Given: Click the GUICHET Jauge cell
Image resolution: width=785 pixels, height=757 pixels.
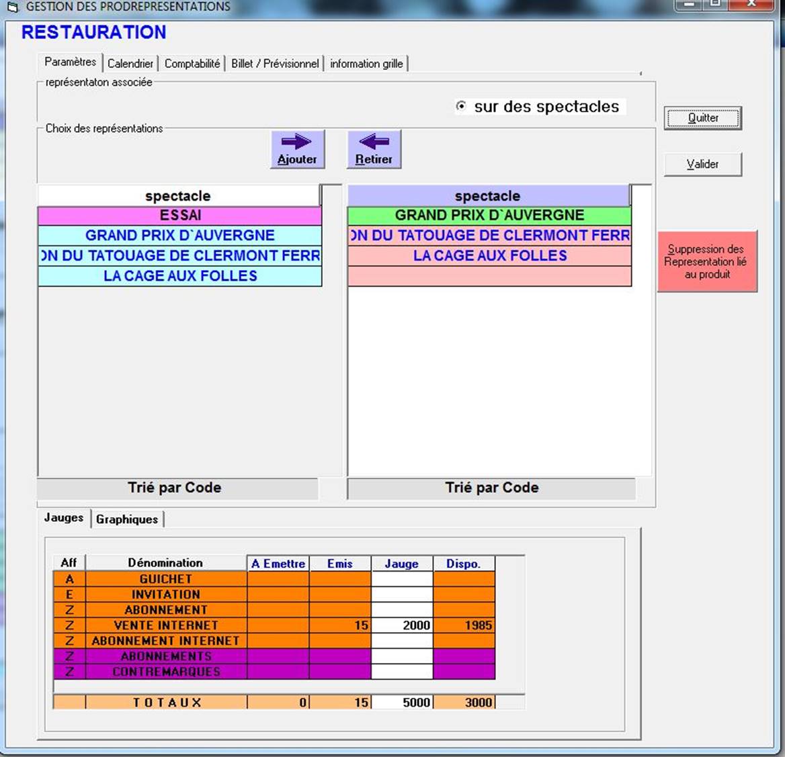Looking at the screenshot, I should pos(402,579).
